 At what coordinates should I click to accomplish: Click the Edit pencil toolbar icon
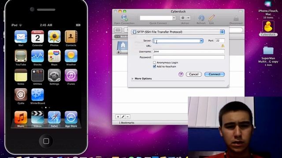click(x=211, y=18)
